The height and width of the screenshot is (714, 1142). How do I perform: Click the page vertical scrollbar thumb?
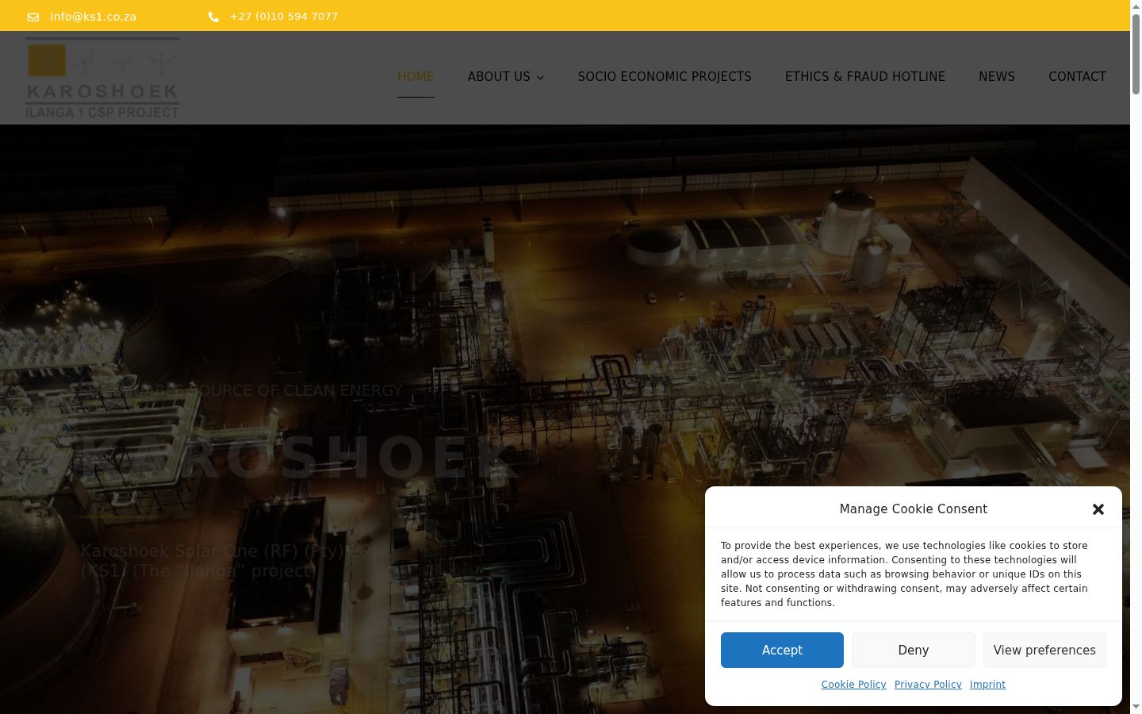[1136, 54]
